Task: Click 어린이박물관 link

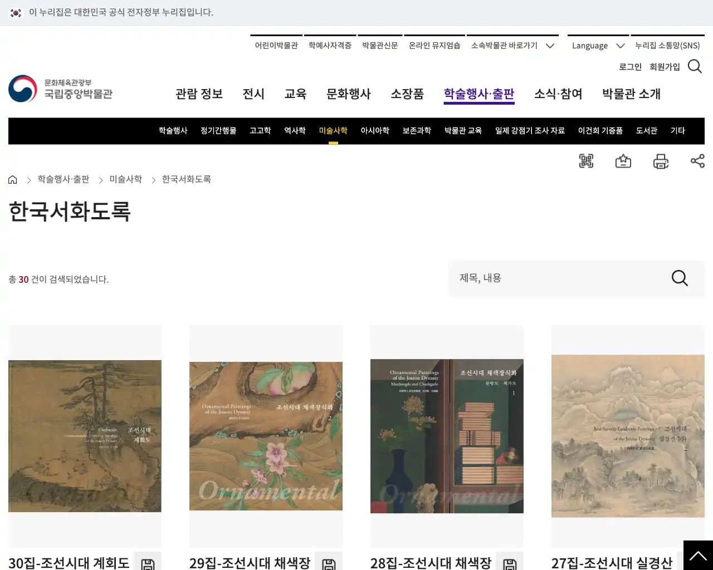Action: [276, 46]
